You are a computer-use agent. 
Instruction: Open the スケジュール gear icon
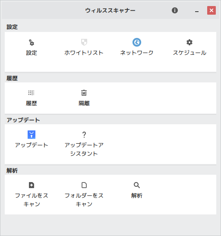189,42
